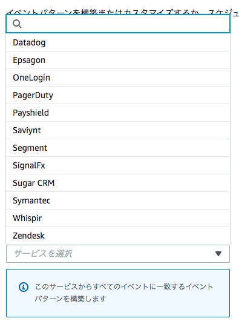Collapse the サービスを選択 dropdown arrow
Viewport: 239px width, 324px height.
click(218, 254)
